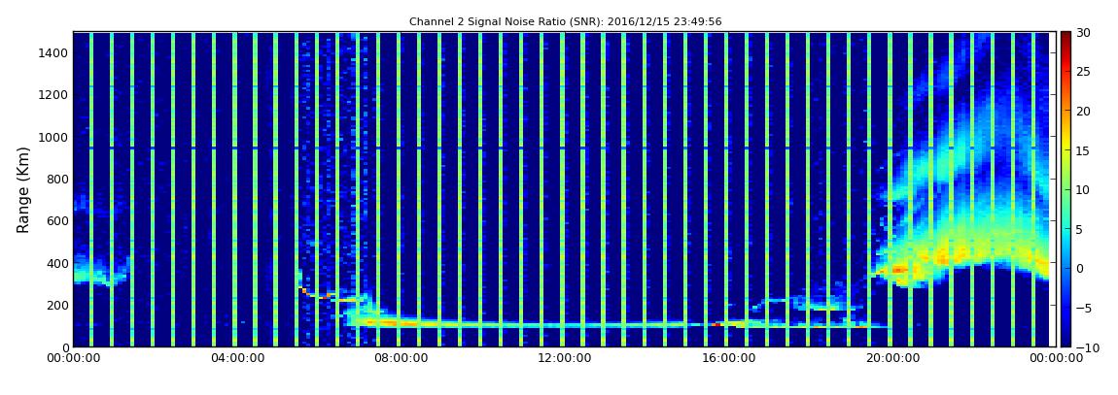Click the colorbar label −10

click(x=1085, y=346)
